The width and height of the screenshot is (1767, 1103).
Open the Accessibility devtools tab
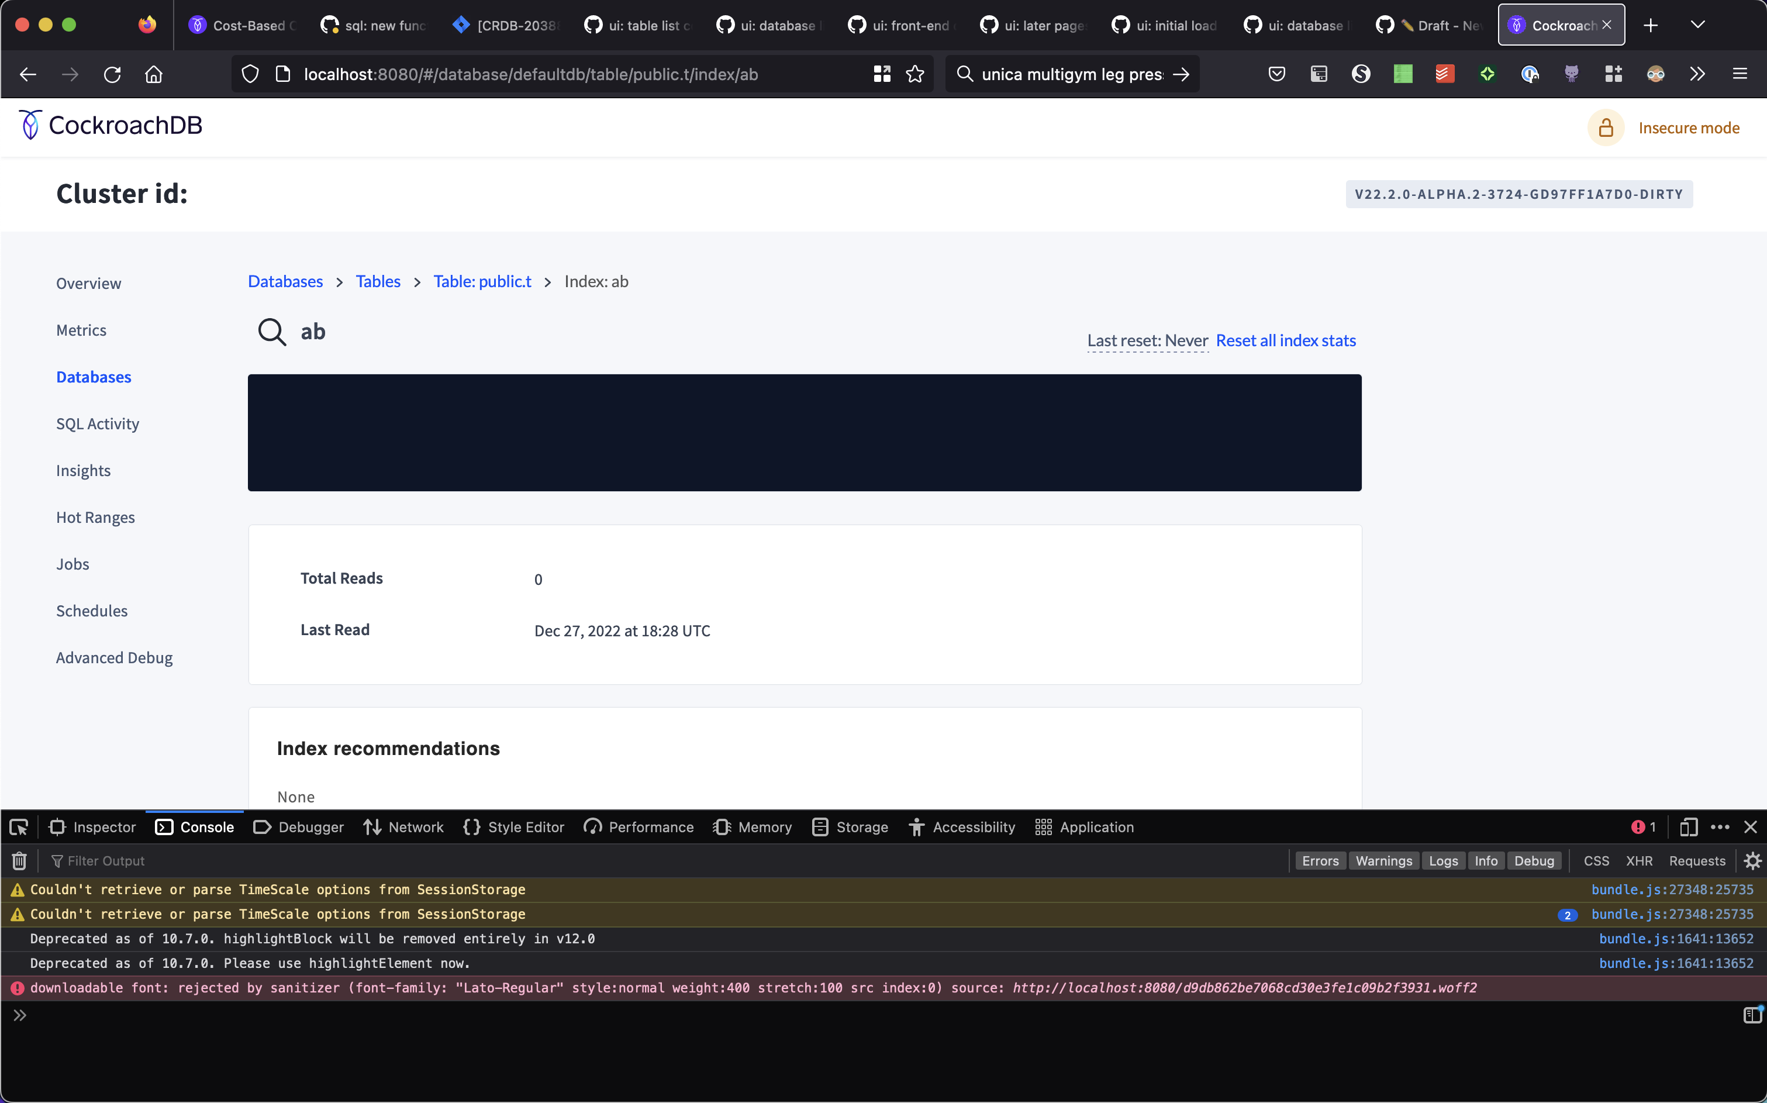tap(962, 827)
